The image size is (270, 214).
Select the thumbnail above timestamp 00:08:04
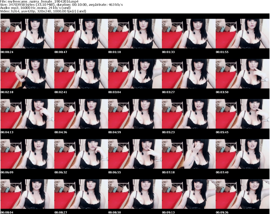pyautogui.click(x=27, y=194)
